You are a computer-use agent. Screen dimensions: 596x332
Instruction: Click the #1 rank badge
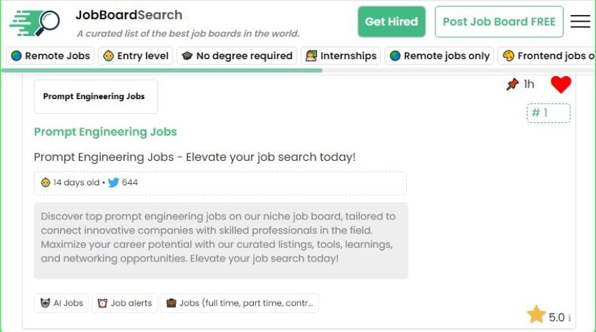tap(548, 113)
